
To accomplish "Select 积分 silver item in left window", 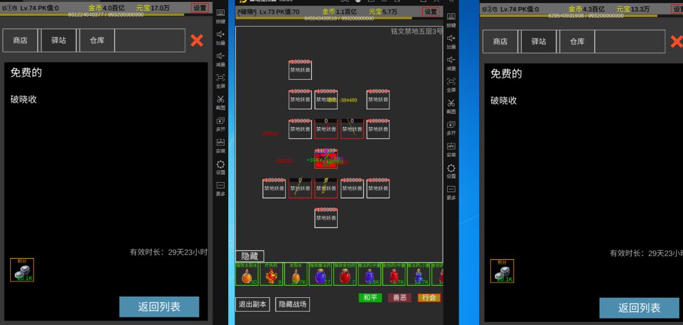I will [22, 270].
